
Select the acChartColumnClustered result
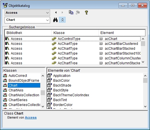coord(72,58)
